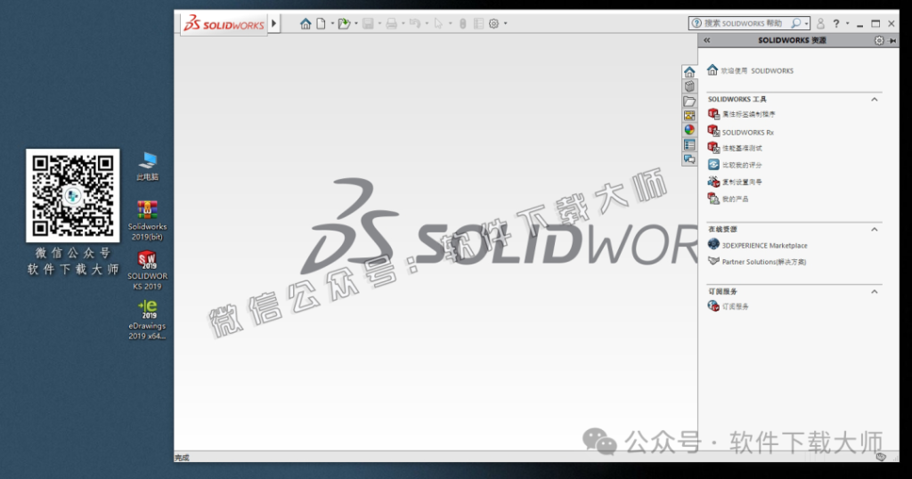The image size is (912, 479).
Task: Open link directly below SOLIDWORKS Rx
Action: [x=742, y=148]
